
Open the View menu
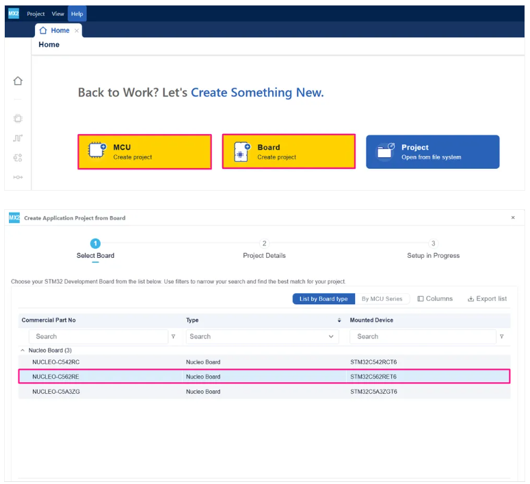click(x=58, y=14)
